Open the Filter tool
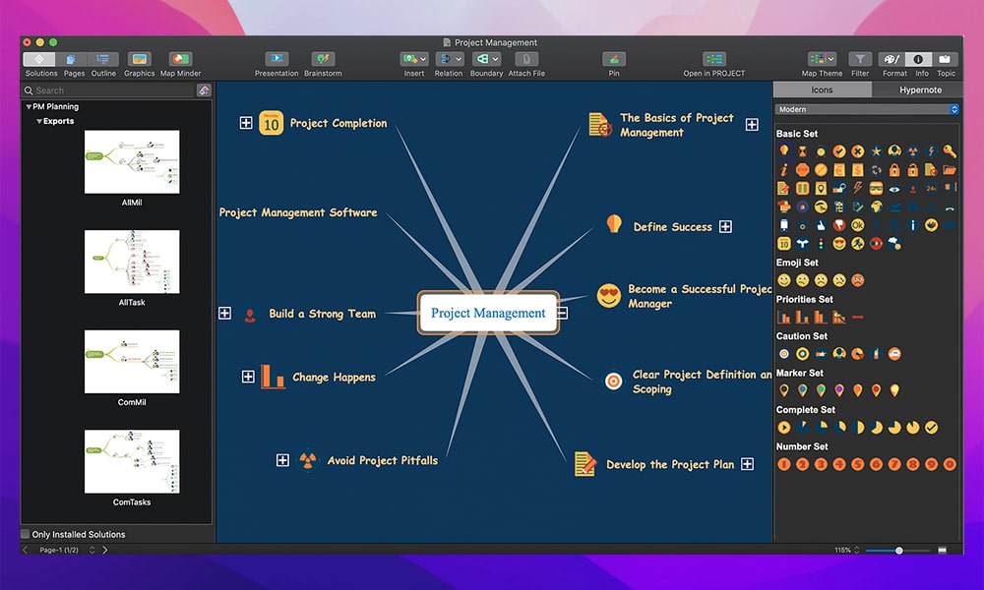984x590 pixels. pos(860,59)
